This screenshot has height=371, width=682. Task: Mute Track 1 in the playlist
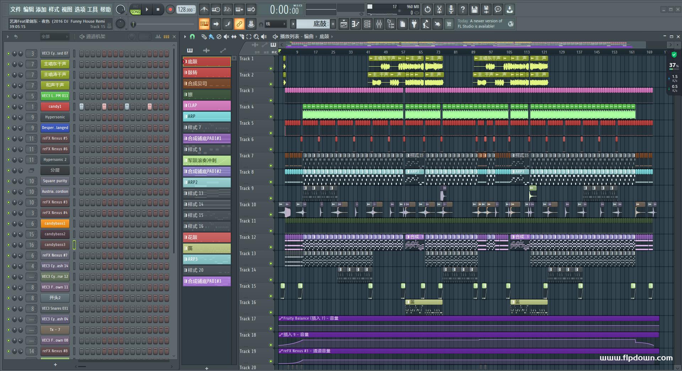click(x=271, y=68)
